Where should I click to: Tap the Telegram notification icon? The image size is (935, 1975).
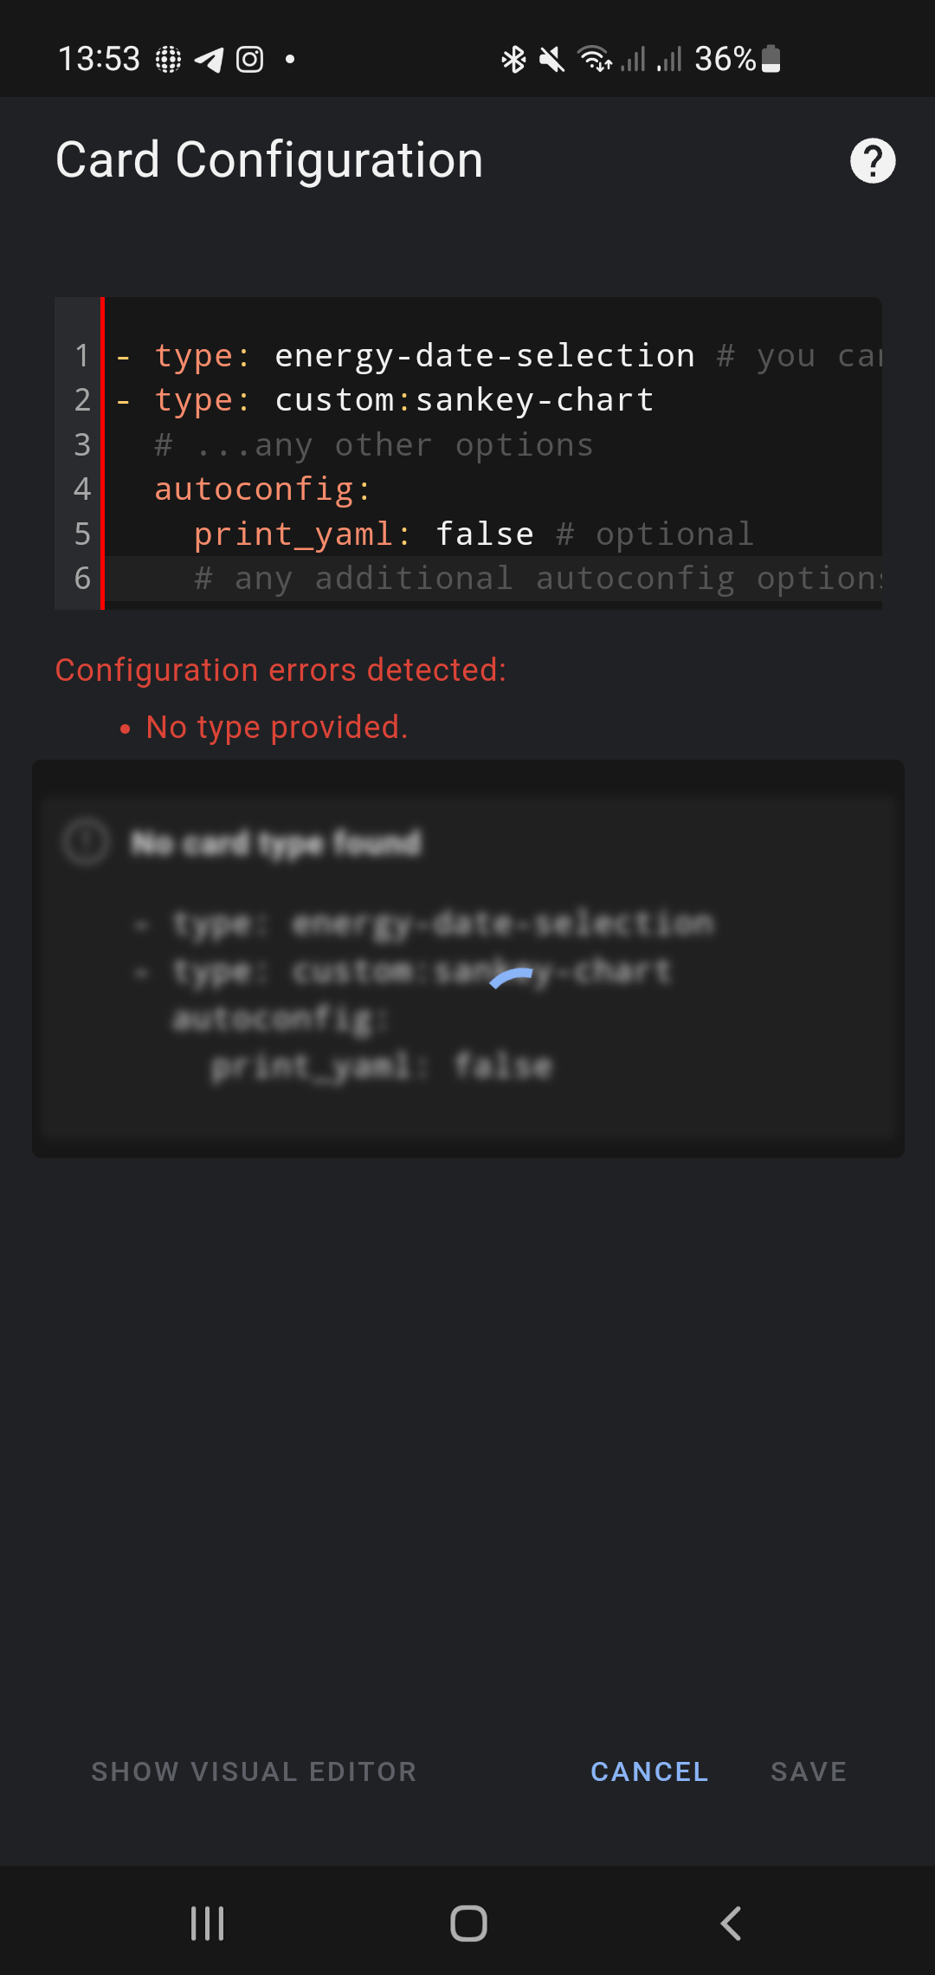pos(210,58)
